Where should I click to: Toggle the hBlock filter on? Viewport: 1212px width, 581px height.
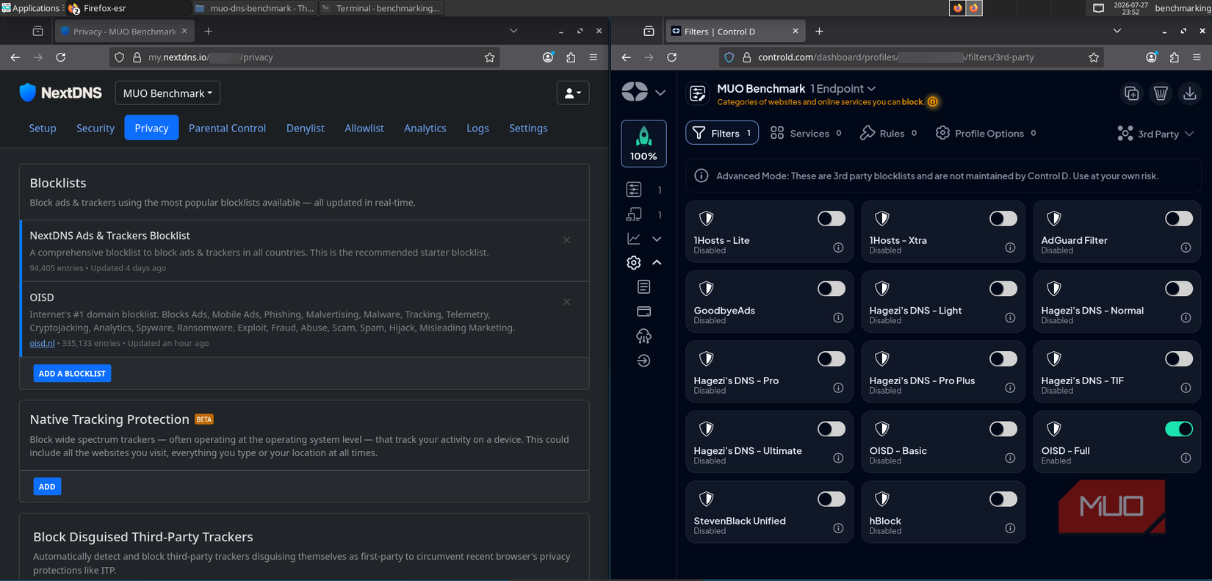tap(1003, 499)
